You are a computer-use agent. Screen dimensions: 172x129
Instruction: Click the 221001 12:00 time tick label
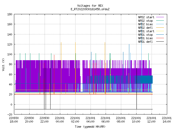click(152, 120)
